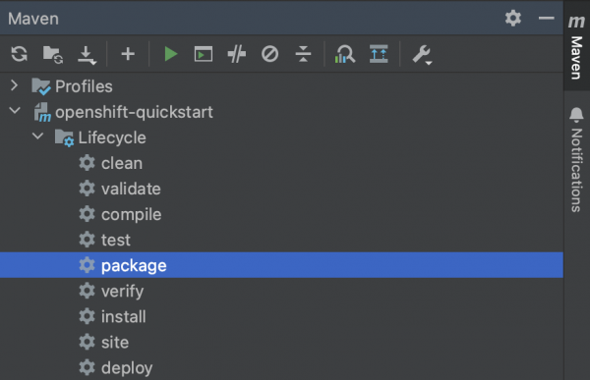Collapse the openshift-quickstart project node
This screenshot has height=380, width=590.
point(15,111)
